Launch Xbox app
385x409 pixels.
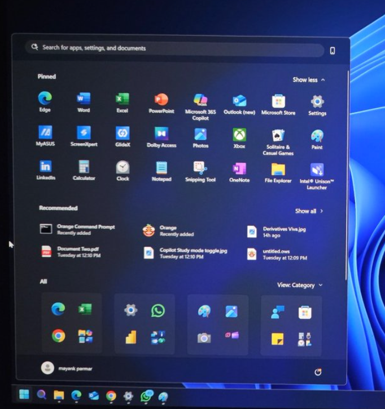coord(239,139)
